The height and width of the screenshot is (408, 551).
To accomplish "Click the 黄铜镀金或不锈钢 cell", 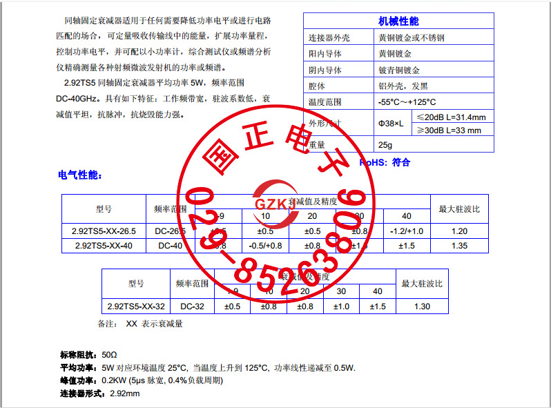I will tap(411, 37).
